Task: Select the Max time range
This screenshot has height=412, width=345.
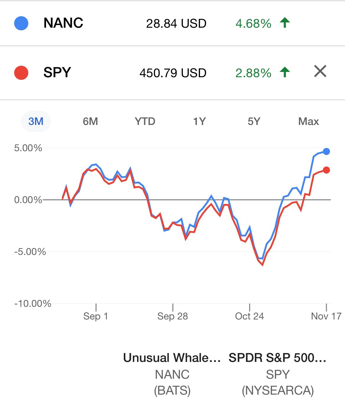Action: click(308, 121)
